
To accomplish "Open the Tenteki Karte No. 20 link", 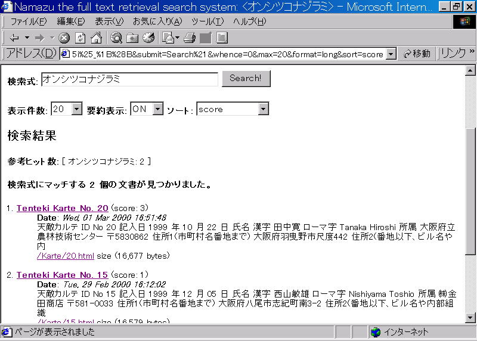I will (x=62, y=208).
